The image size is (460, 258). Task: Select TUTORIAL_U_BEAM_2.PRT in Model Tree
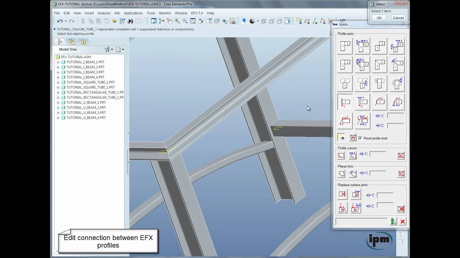(86, 107)
